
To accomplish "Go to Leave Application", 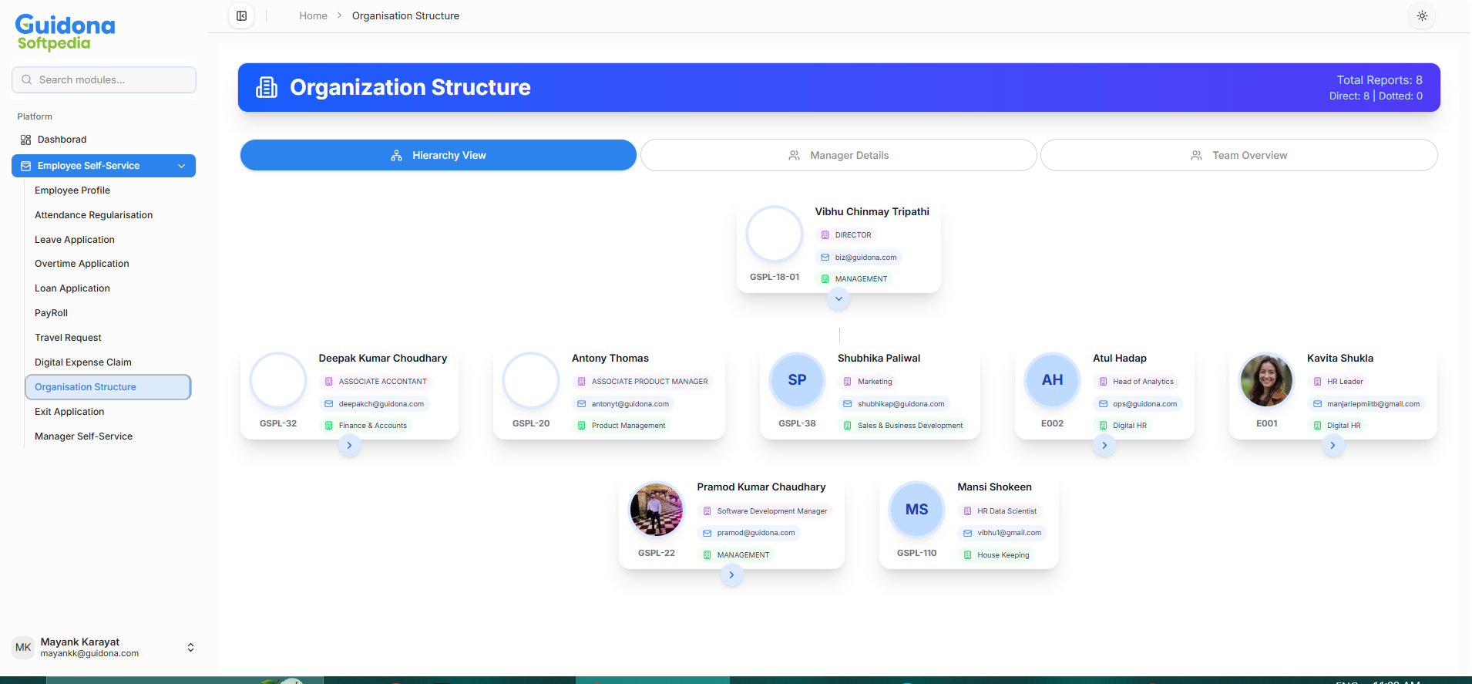I will coord(75,240).
